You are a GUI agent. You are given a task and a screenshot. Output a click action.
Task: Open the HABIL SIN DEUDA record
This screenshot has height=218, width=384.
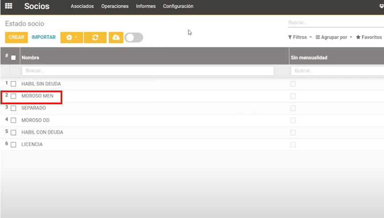(x=41, y=84)
